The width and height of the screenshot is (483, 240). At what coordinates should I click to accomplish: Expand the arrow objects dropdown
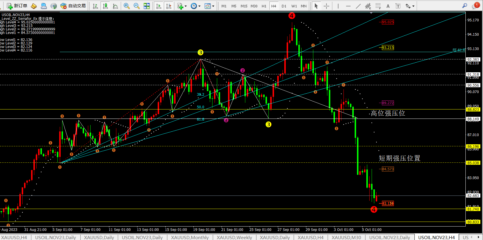413,6
